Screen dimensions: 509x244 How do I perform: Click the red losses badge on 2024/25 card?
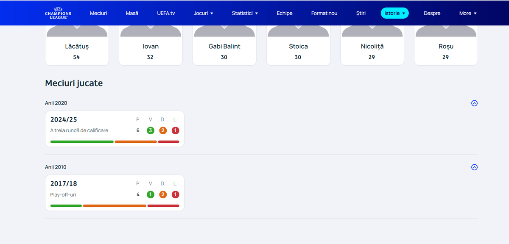point(175,130)
